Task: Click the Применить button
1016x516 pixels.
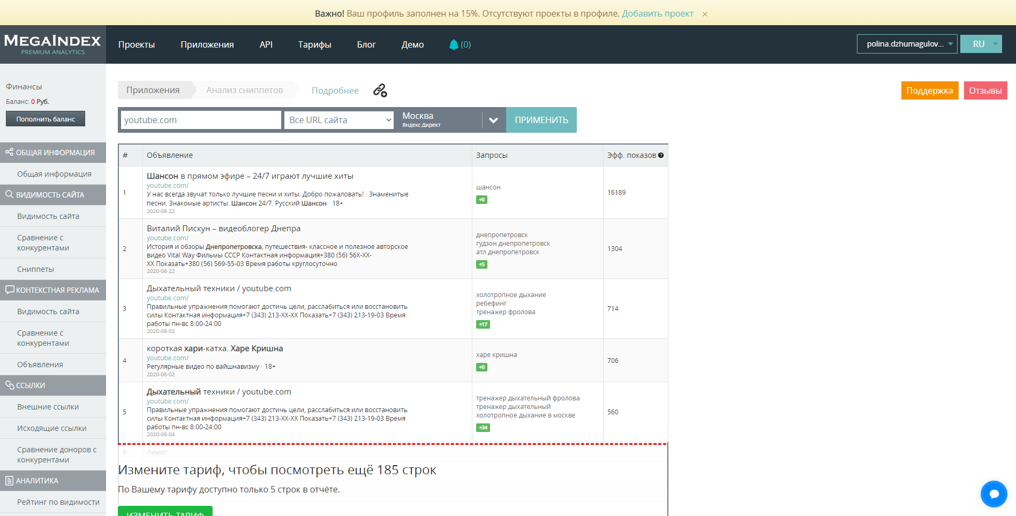Action: [x=541, y=120]
